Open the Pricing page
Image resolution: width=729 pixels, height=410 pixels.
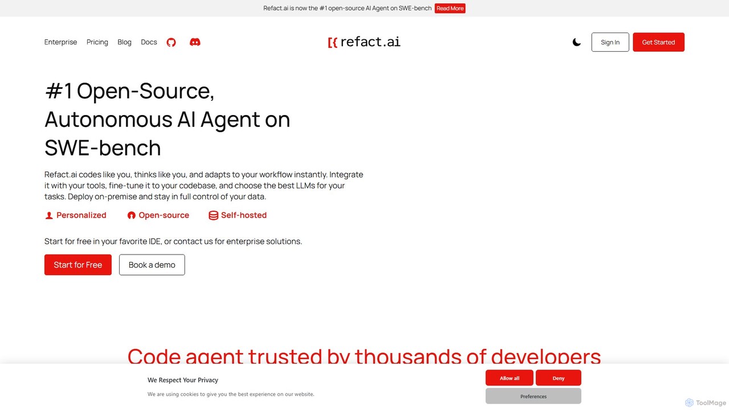click(x=97, y=42)
